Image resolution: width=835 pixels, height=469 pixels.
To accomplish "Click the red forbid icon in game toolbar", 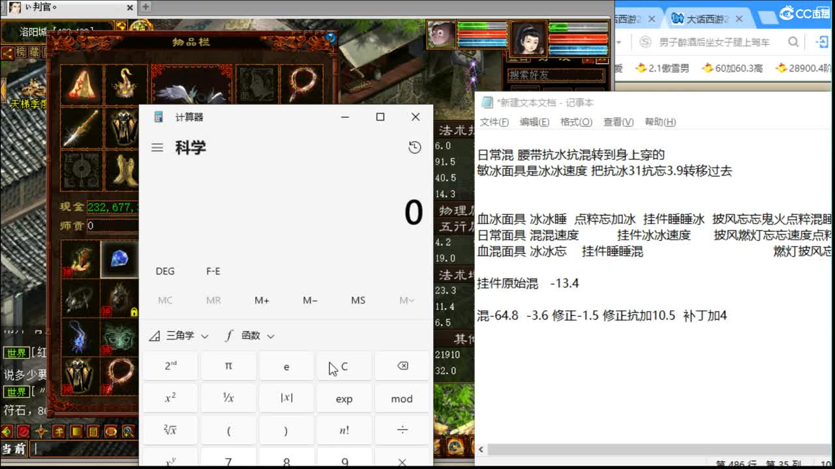I will [x=23, y=431].
